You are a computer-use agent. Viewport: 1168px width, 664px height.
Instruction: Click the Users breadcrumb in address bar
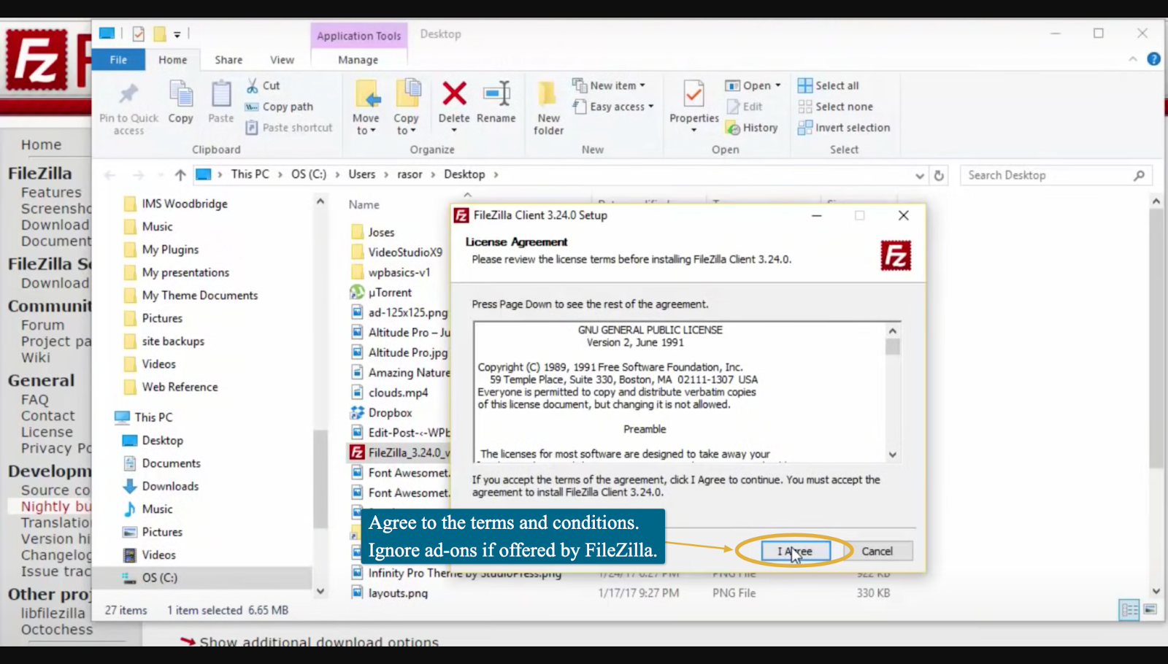point(361,174)
